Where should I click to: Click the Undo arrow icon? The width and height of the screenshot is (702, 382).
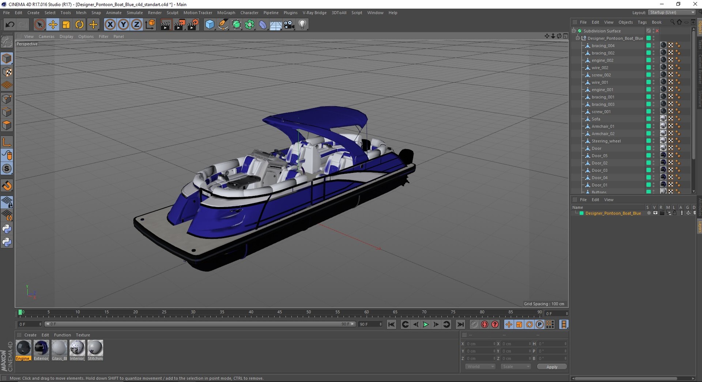tap(10, 24)
